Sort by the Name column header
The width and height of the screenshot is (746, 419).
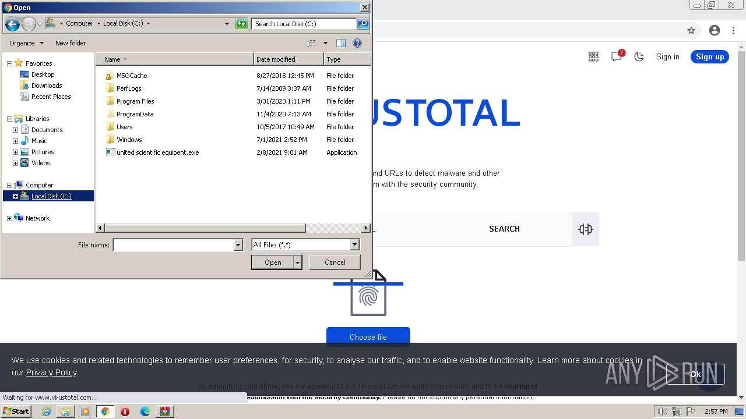point(174,59)
